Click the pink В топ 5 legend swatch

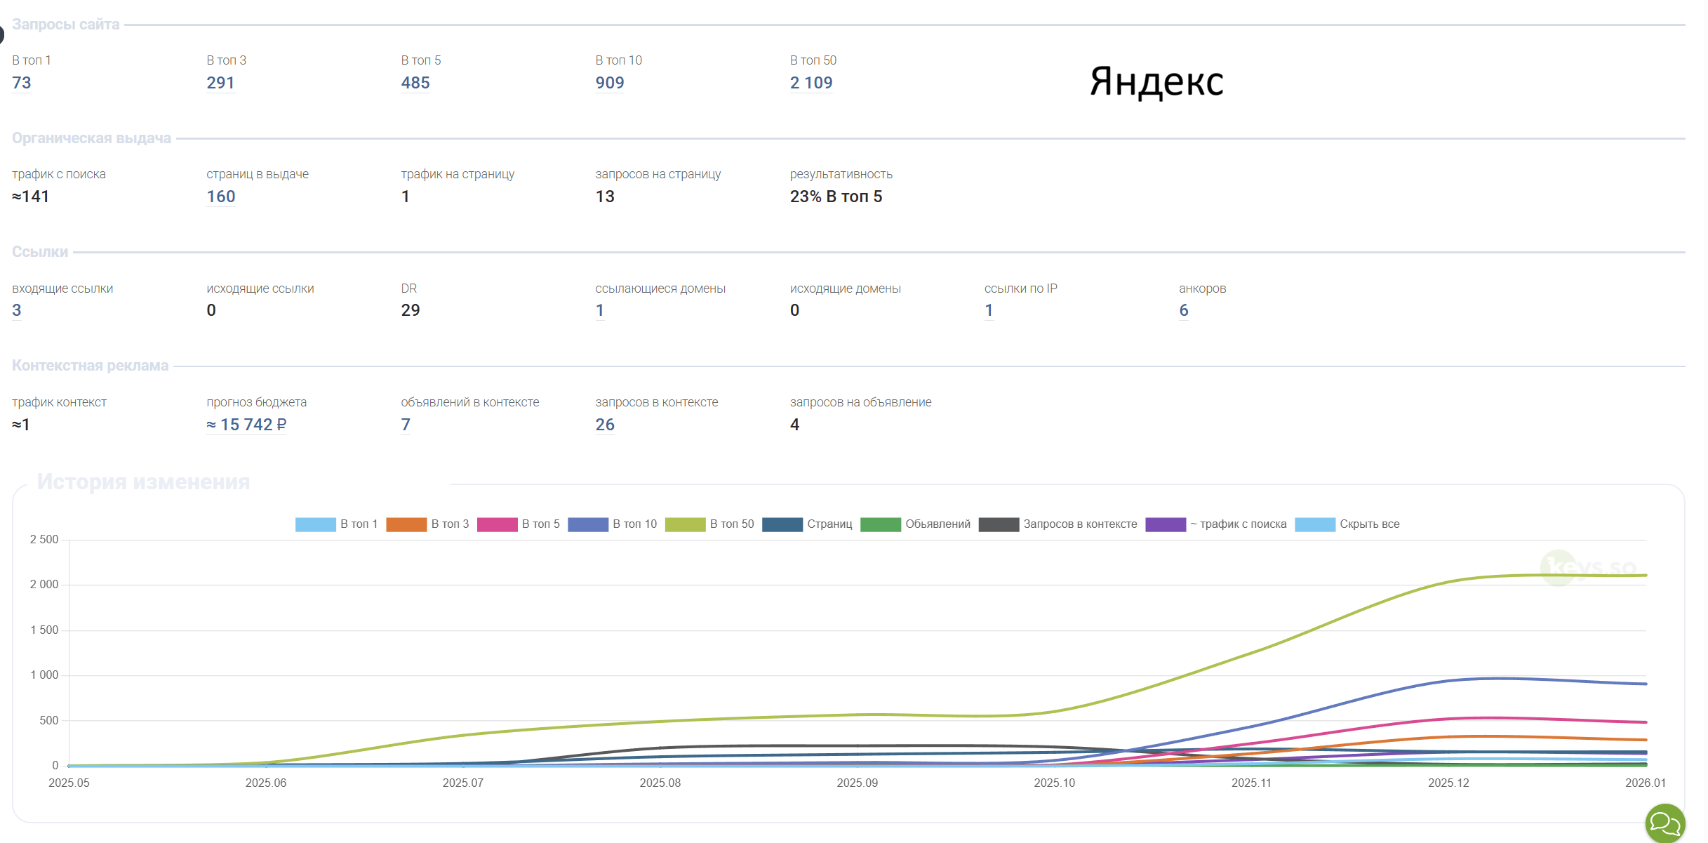497,524
